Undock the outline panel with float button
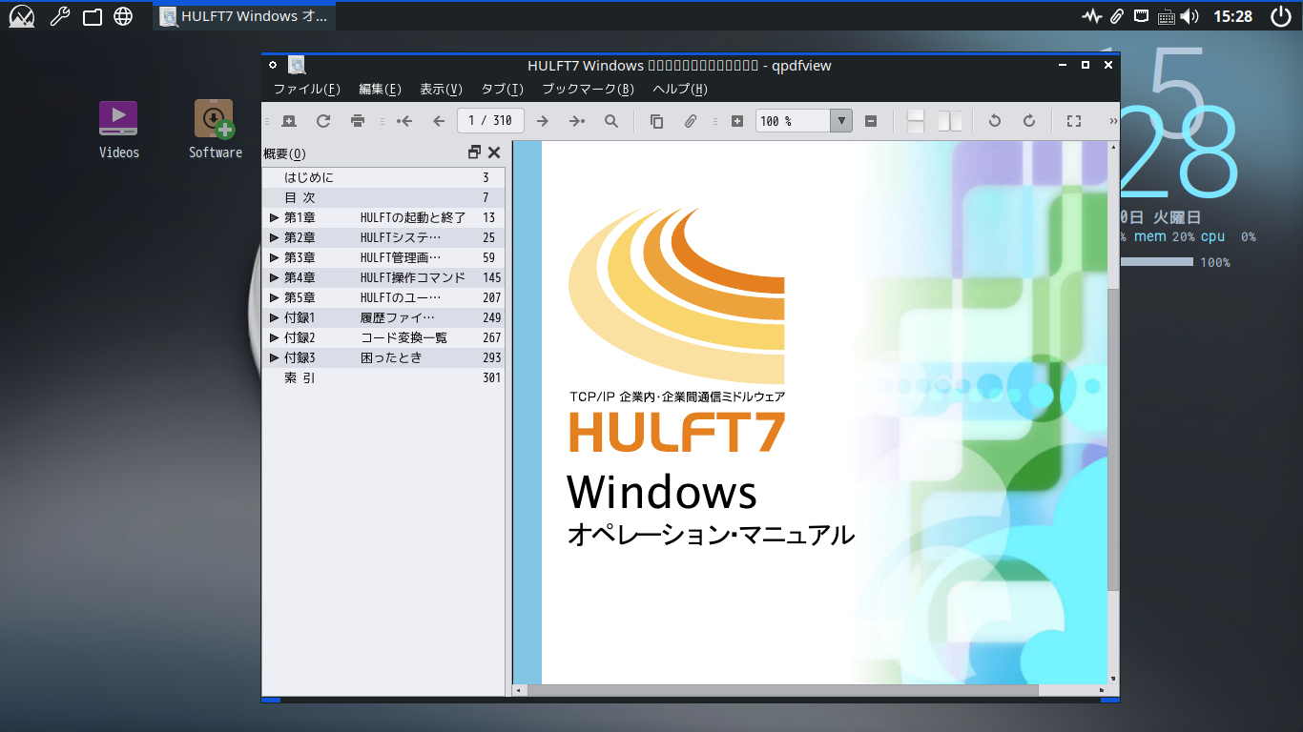This screenshot has width=1303, height=732. [474, 152]
